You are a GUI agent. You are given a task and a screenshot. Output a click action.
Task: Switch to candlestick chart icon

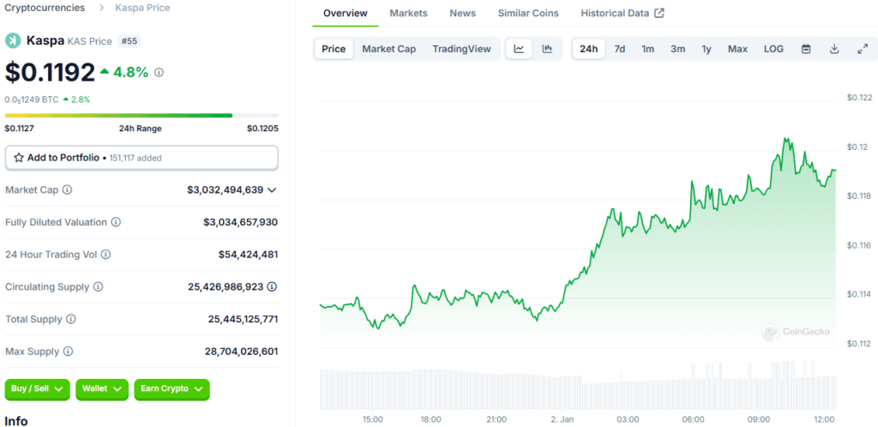coord(547,49)
